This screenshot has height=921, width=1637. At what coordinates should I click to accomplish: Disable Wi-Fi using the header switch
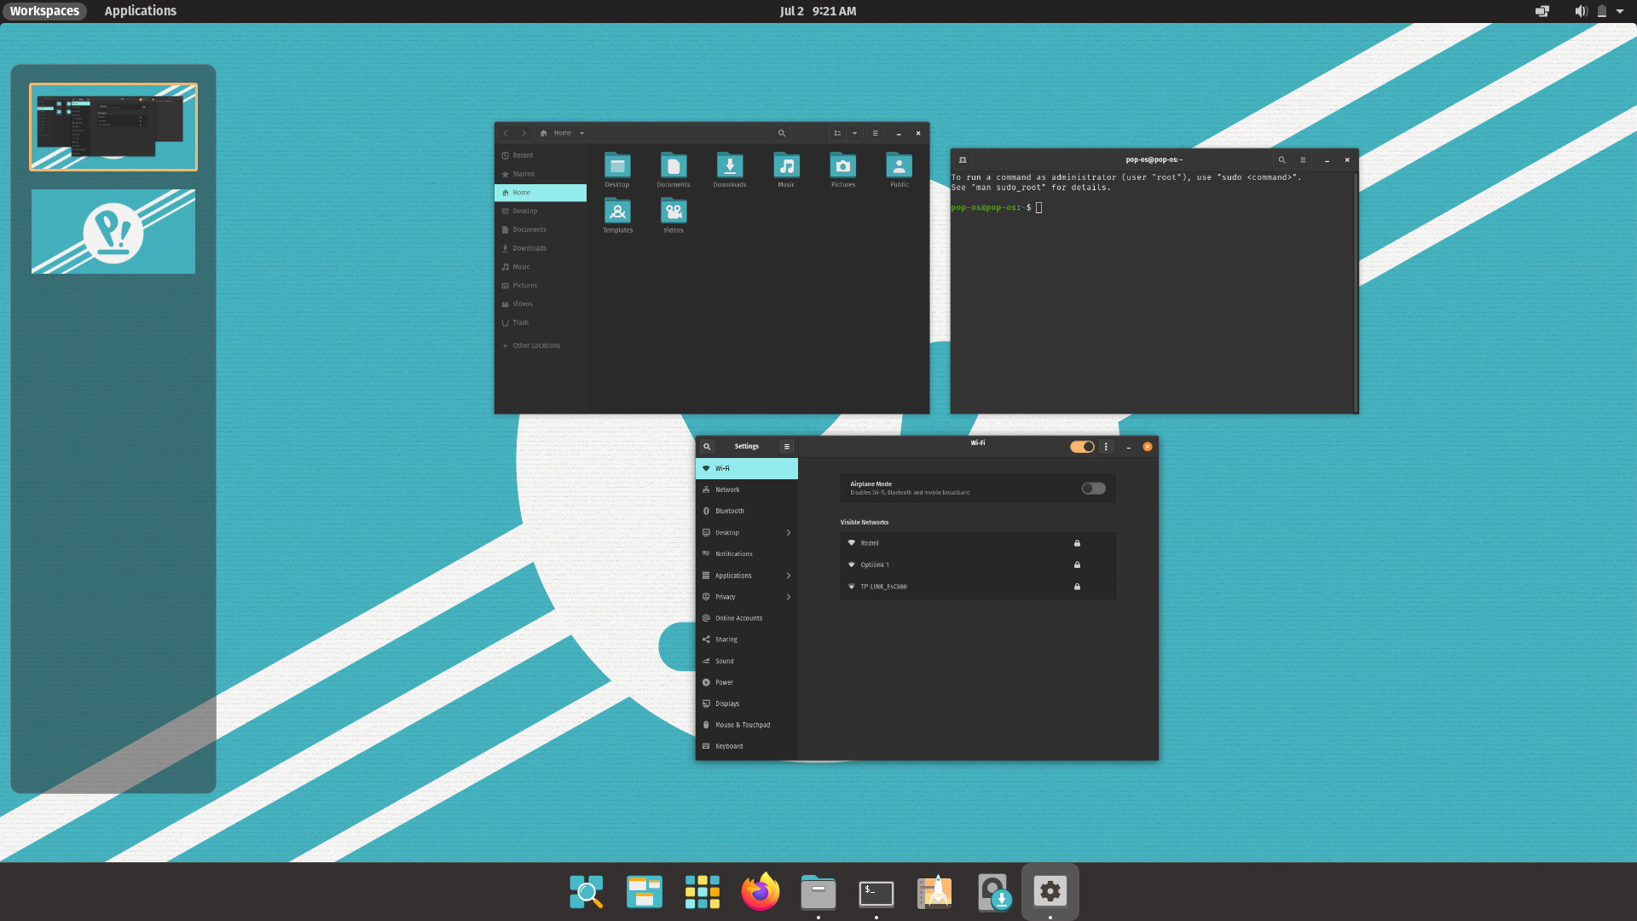coord(1081,446)
